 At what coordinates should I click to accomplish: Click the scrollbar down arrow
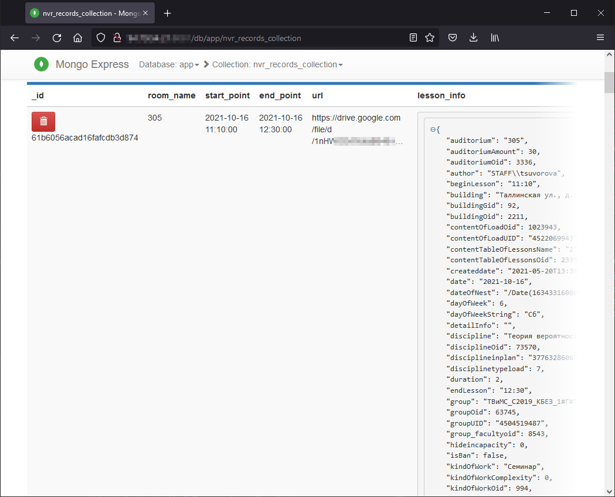609,491
